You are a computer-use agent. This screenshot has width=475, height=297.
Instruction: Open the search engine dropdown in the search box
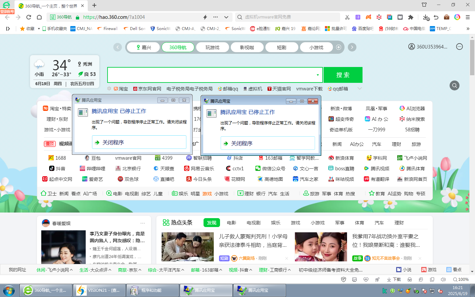point(318,75)
